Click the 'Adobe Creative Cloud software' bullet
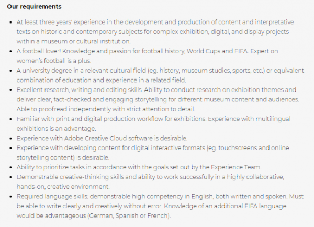Viewport: 314px width, 227px height. tap(102, 138)
